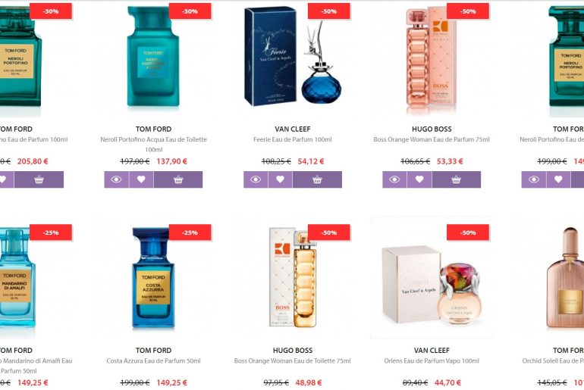584x390 pixels.
Task: Open Feerie Eau de Parfum 100ml product link
Action: coord(292,139)
